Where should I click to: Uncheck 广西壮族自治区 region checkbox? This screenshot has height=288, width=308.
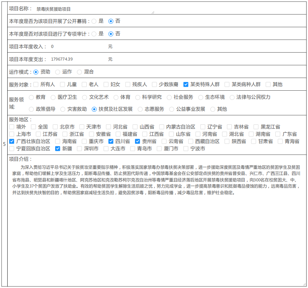click(x=12, y=141)
